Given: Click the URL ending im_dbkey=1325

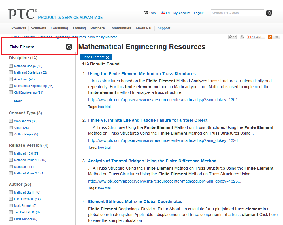Looking at the screenshot, I should coord(165,181).
